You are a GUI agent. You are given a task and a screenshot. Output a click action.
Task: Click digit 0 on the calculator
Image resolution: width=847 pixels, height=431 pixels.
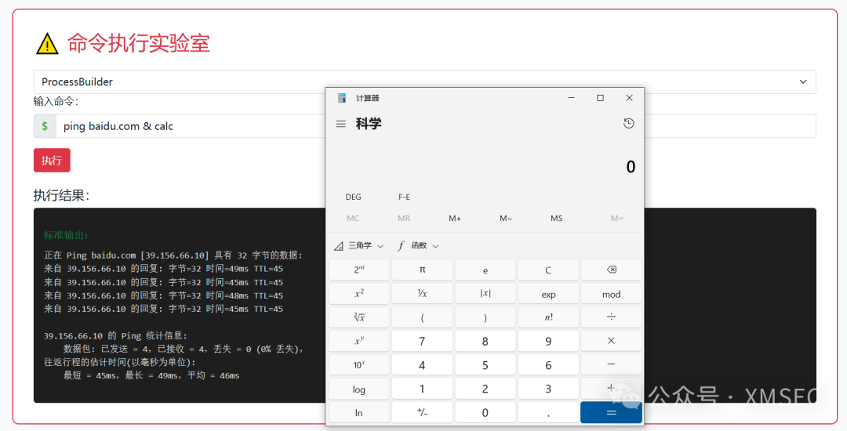point(485,413)
